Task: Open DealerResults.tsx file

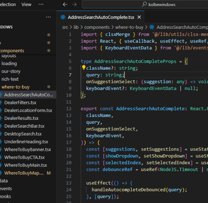Action: (21, 118)
